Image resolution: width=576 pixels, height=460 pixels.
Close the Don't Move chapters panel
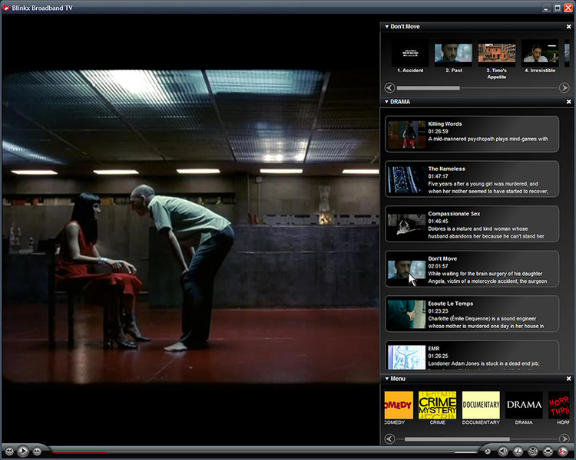click(x=568, y=26)
